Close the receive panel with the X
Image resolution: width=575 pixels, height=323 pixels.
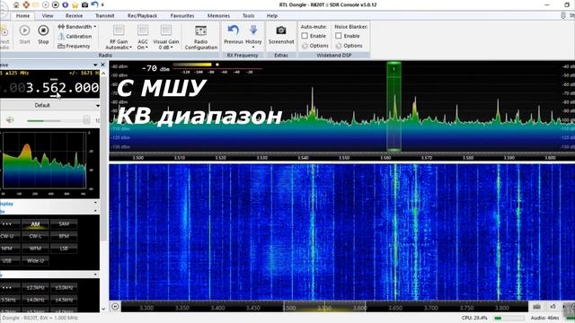tap(103, 65)
